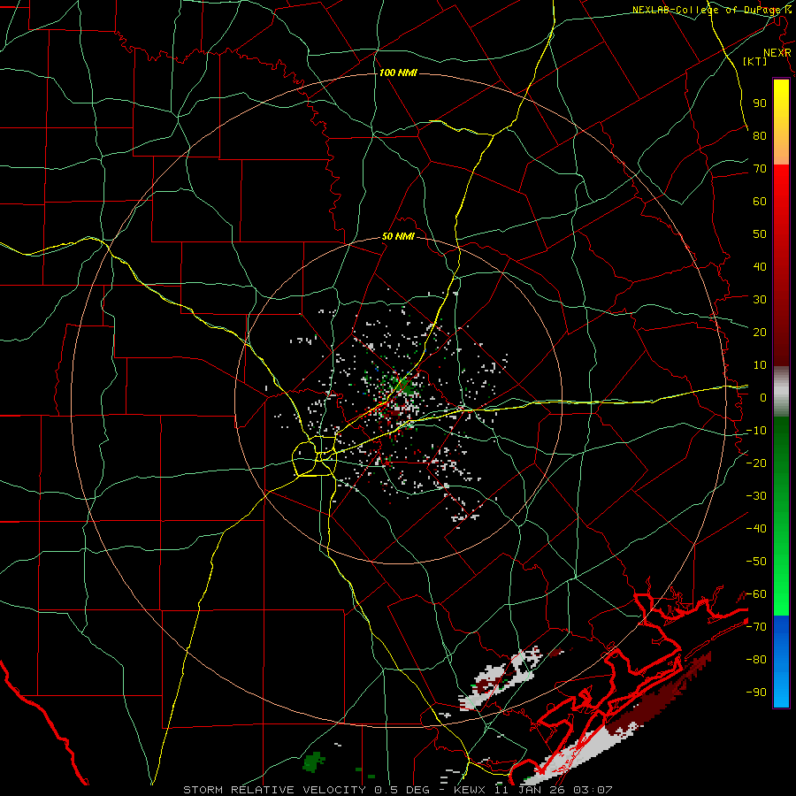Click the -70 value on the velocity scale

click(x=756, y=627)
